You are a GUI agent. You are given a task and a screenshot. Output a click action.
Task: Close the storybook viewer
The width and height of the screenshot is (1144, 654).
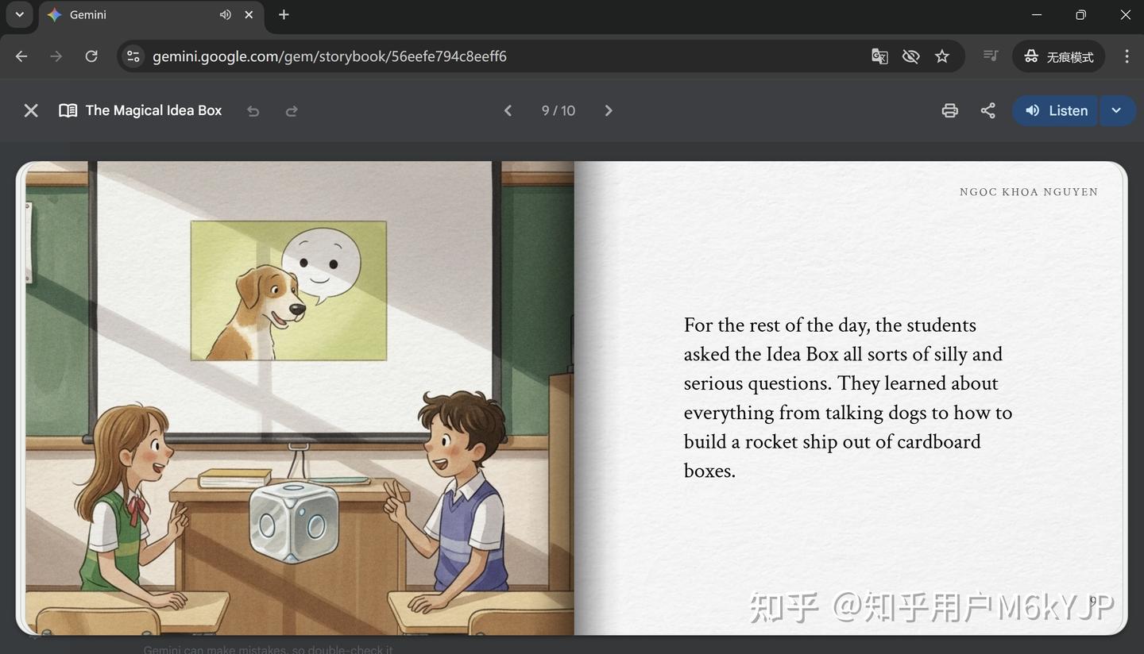coord(31,110)
